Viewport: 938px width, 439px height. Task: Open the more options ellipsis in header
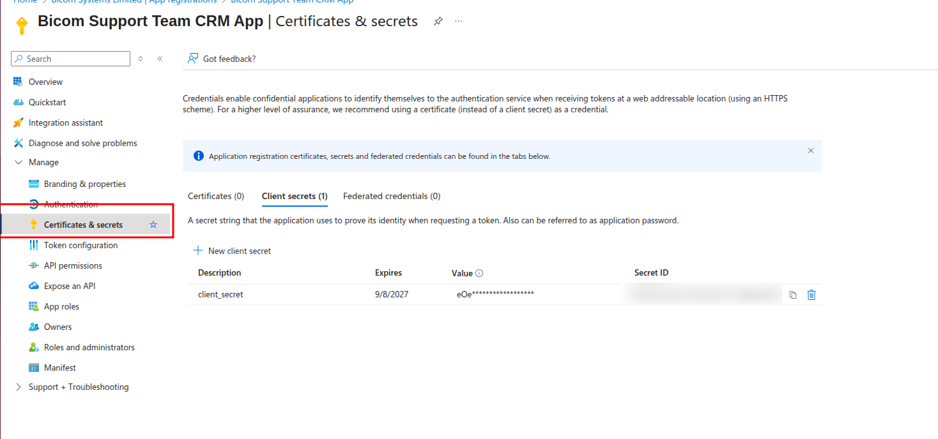(x=459, y=21)
